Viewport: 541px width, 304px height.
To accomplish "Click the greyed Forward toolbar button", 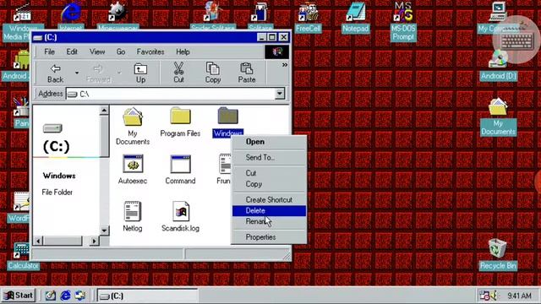I will coord(98,73).
